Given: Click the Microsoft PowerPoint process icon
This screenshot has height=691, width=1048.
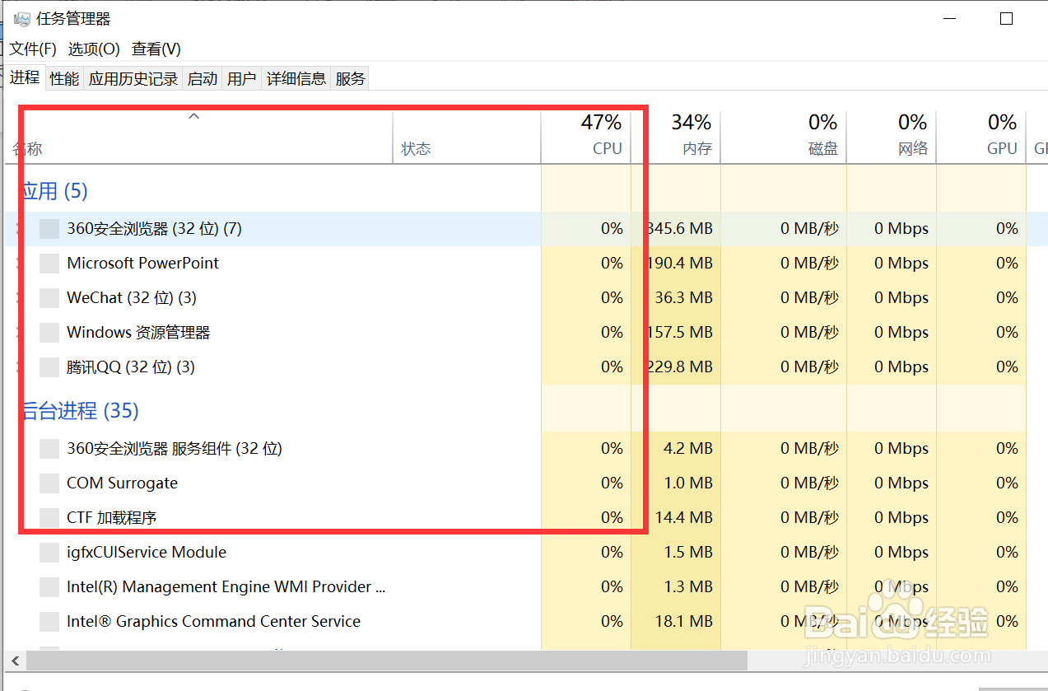Looking at the screenshot, I should (x=49, y=264).
